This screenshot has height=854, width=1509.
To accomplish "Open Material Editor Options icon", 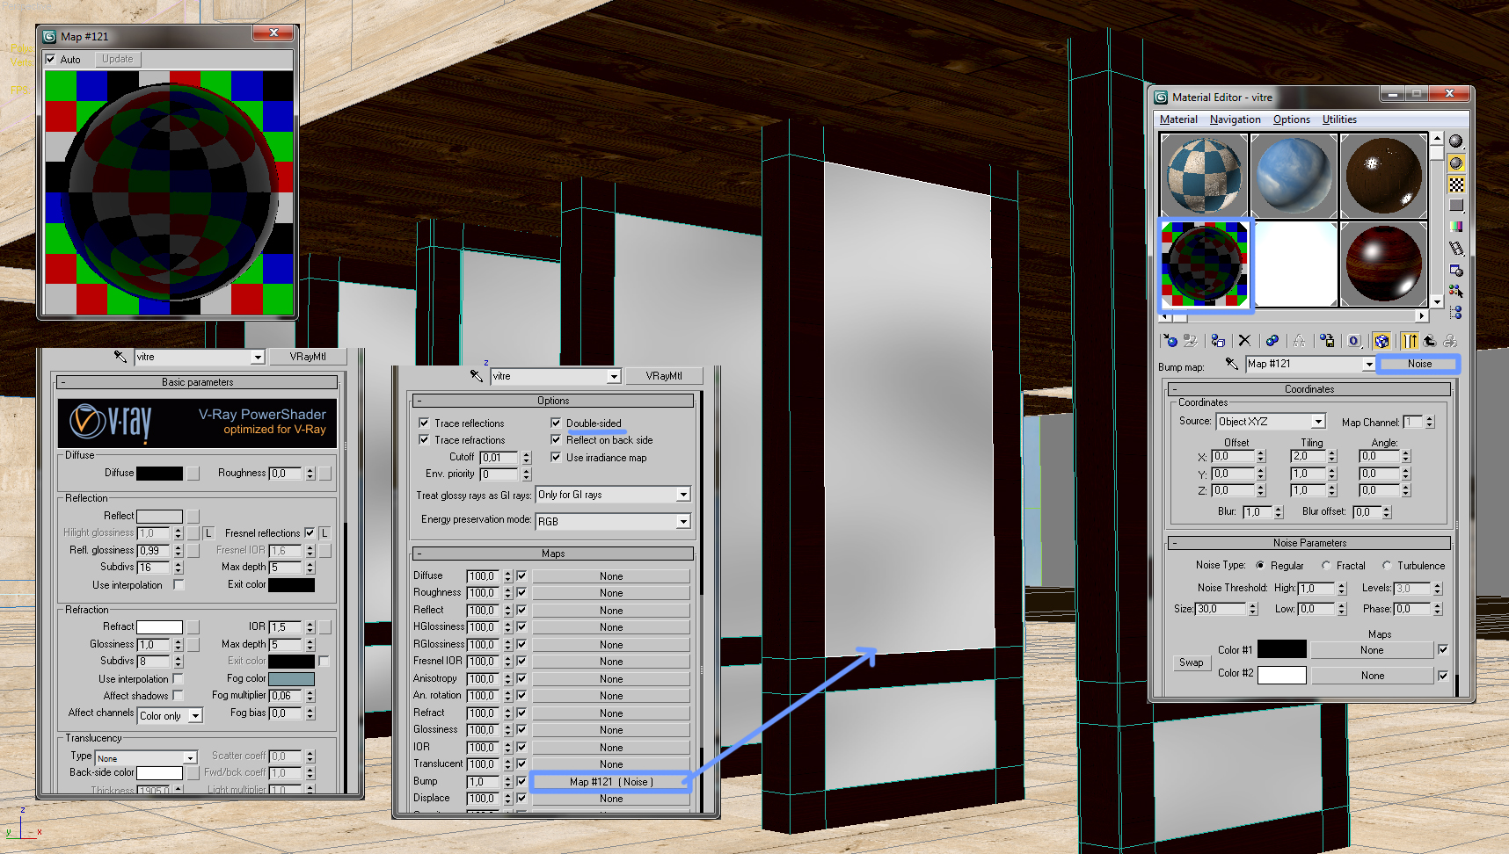I will (x=1456, y=270).
